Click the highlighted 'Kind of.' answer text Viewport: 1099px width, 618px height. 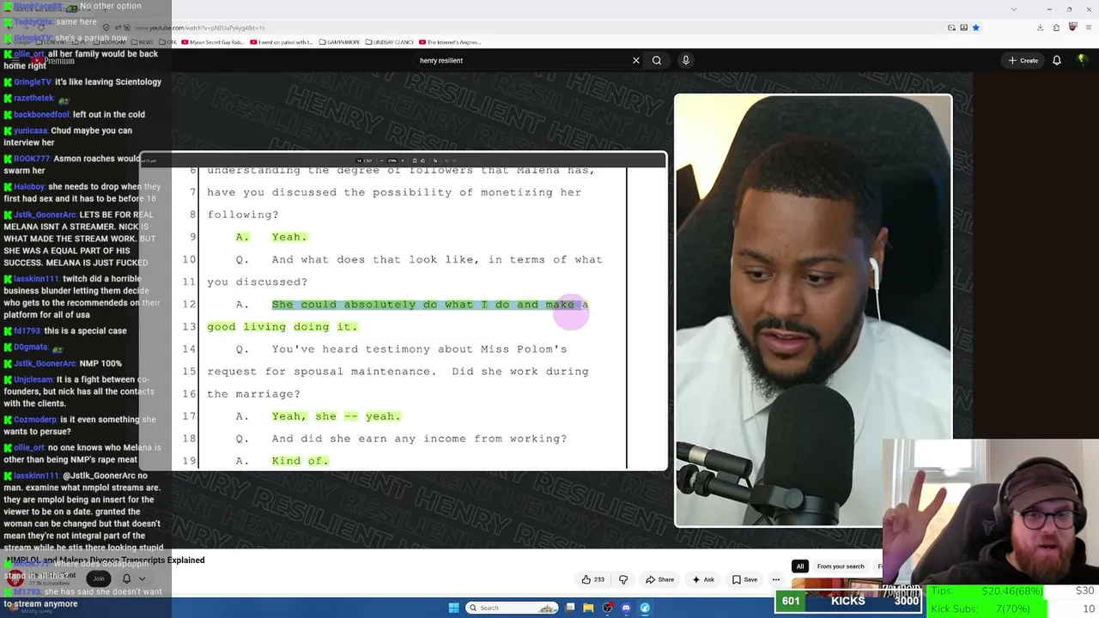coord(301,461)
